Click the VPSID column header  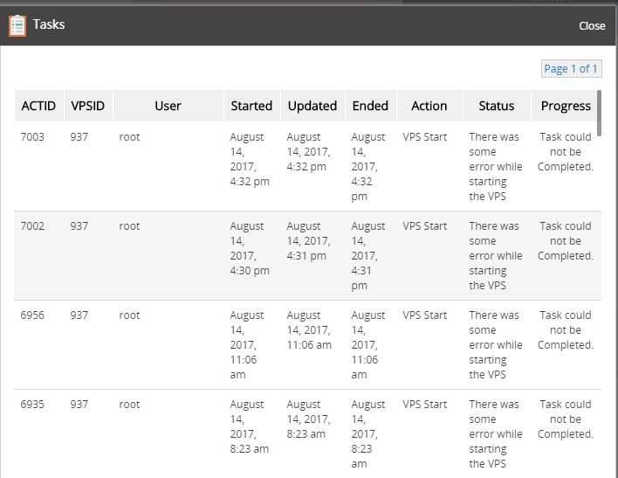click(x=87, y=106)
